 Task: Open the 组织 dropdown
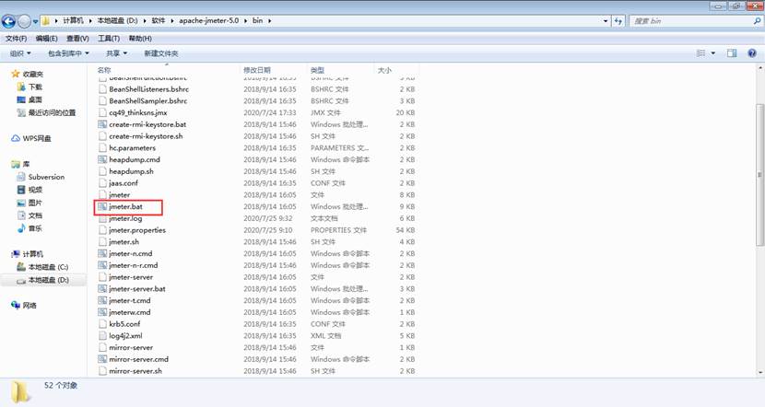click(x=20, y=53)
